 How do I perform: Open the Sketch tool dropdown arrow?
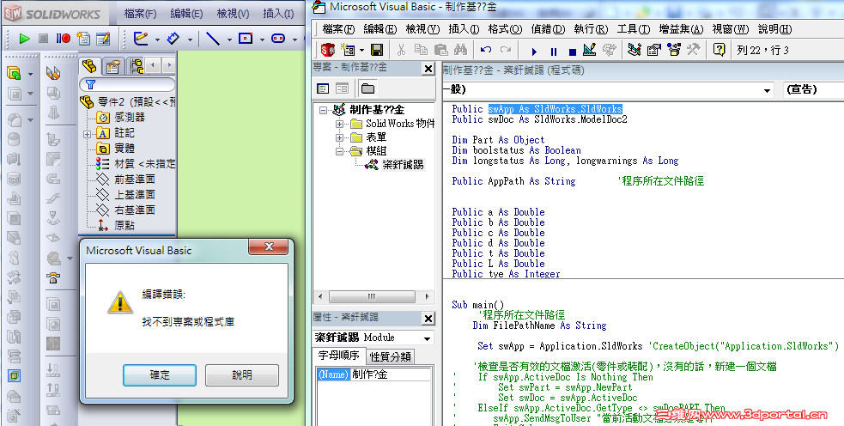pyautogui.click(x=157, y=40)
